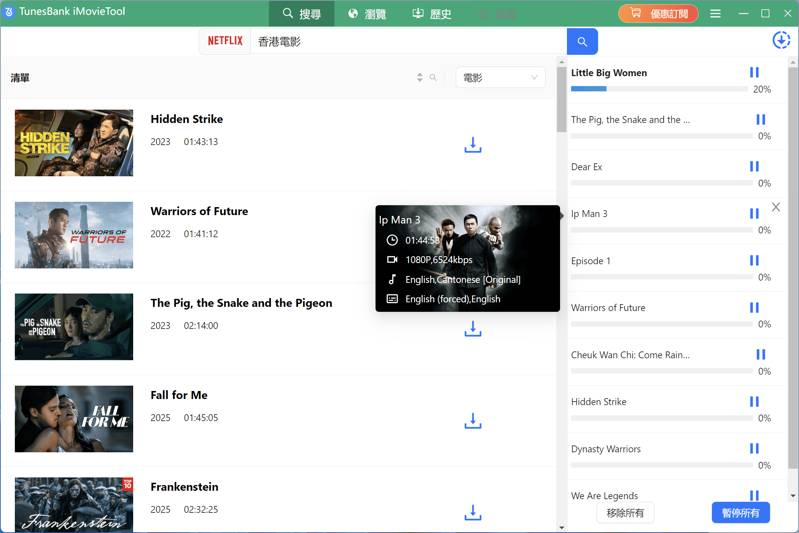Open the hamburger menu in title bar
This screenshot has height=533, width=799.
[x=715, y=14]
